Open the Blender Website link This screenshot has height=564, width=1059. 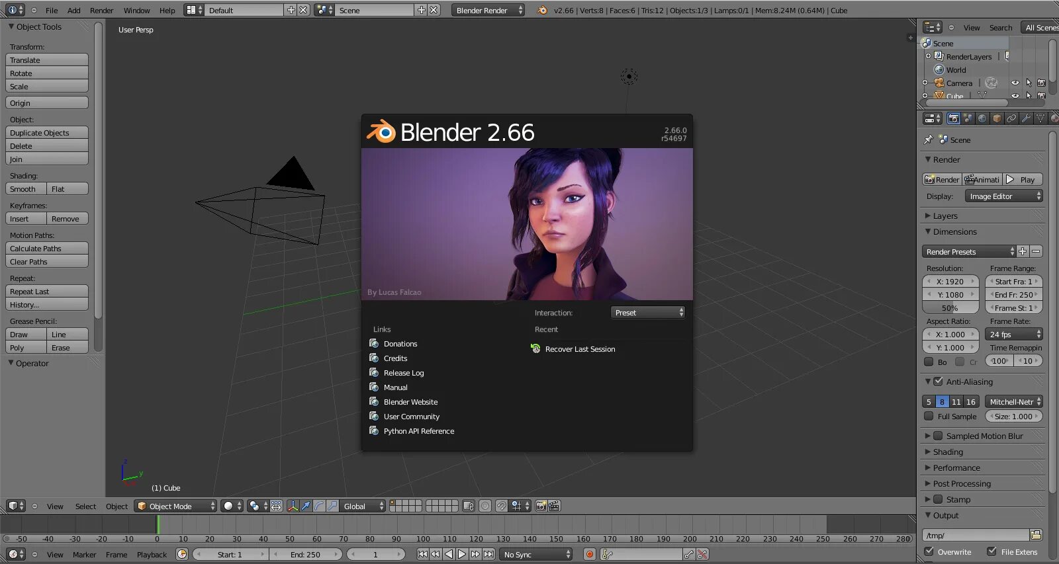[410, 401]
